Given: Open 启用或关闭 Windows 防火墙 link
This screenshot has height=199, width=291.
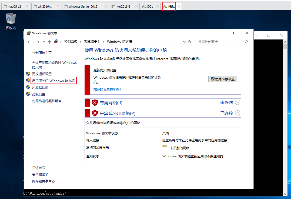Looking at the screenshot, I should 53,81.
